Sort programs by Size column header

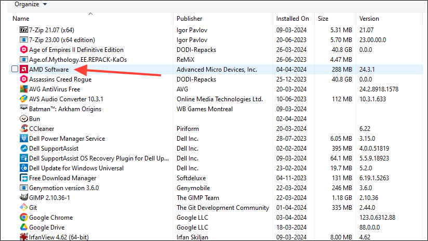(323, 19)
